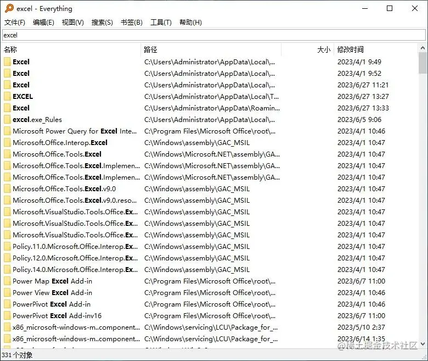Click folder icon of Policy.14.0 row
This screenshot has width=428, height=361.
click(x=7, y=269)
